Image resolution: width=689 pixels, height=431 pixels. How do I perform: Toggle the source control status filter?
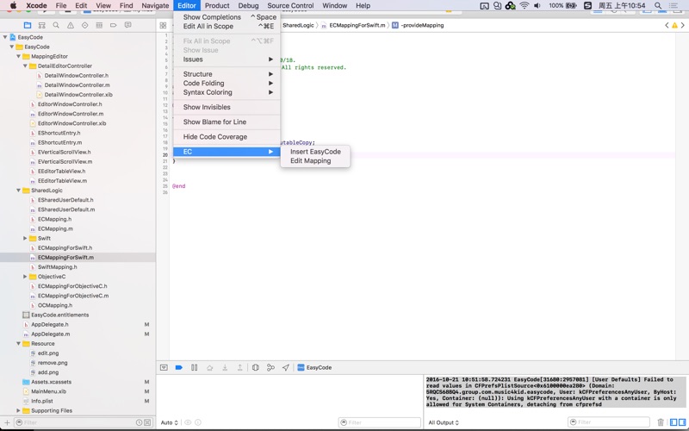(147, 422)
